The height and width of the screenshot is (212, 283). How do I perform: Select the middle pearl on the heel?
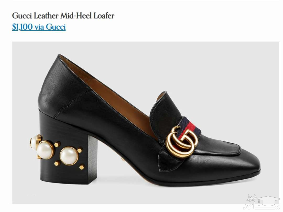45,150
